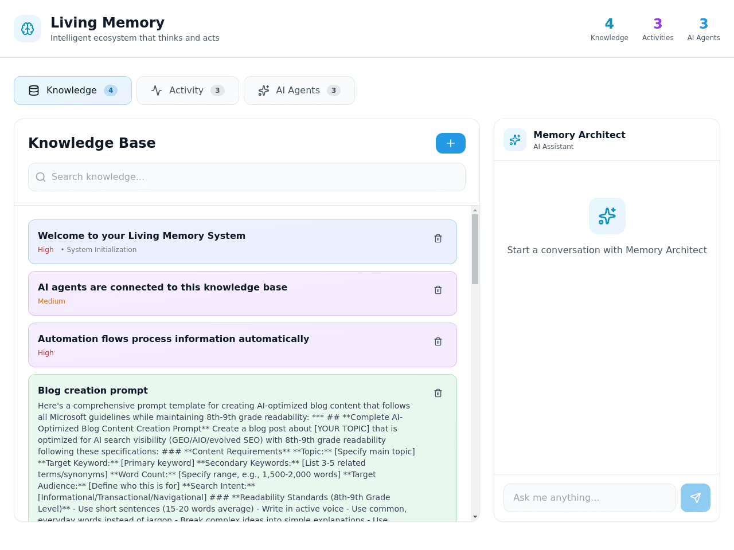Add a new knowledge entry with plus button

(451, 143)
